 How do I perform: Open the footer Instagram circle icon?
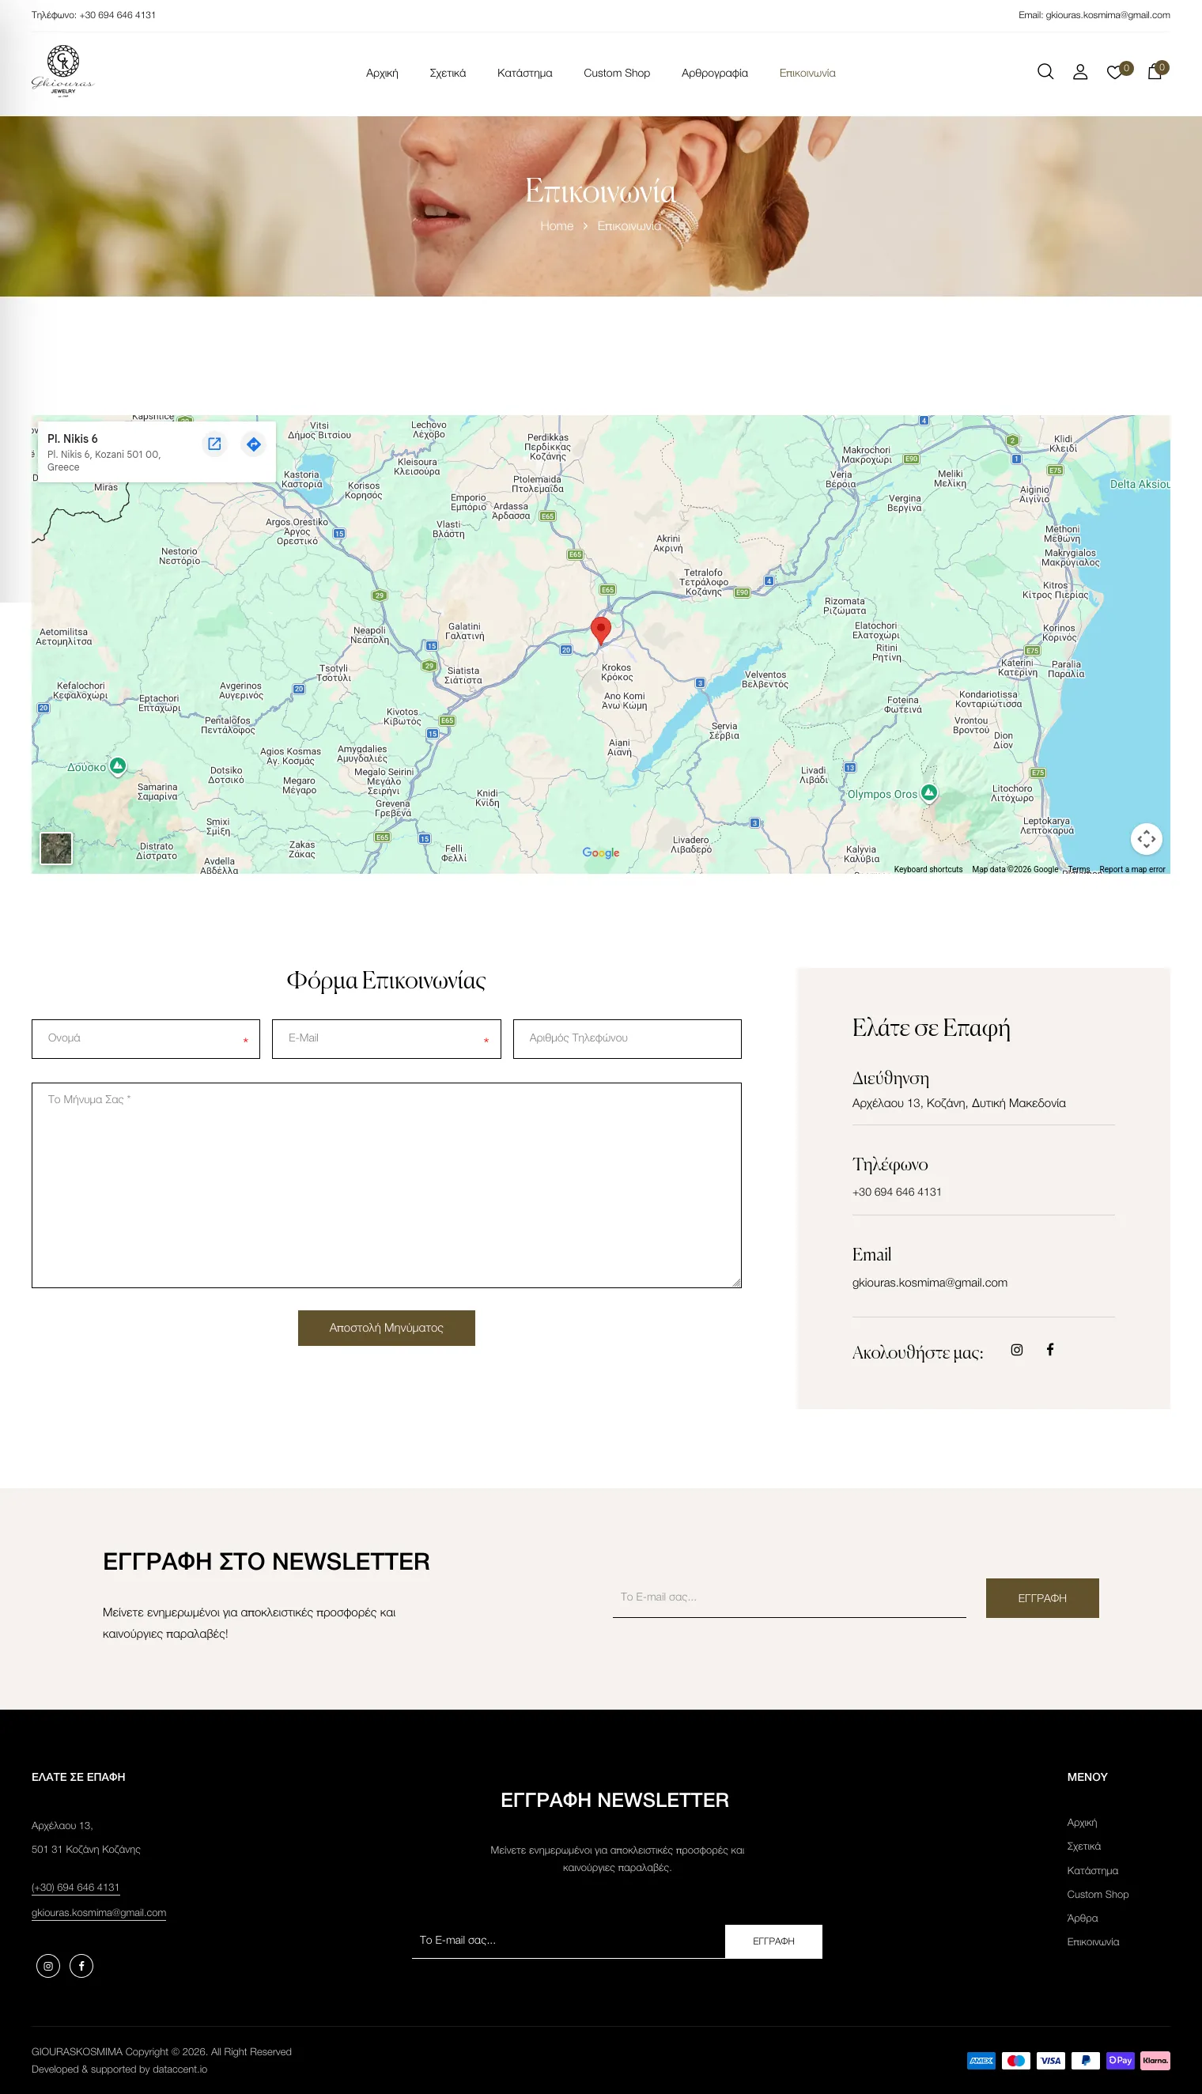pos(48,1965)
